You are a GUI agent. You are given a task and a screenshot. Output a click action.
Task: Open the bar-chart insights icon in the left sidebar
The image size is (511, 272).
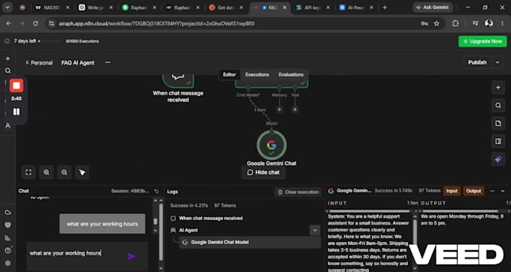8,237
